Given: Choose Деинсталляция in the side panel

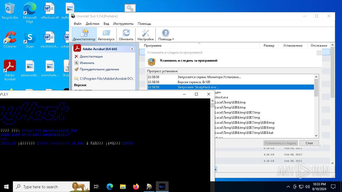Looking at the screenshot, I should click(x=91, y=57).
